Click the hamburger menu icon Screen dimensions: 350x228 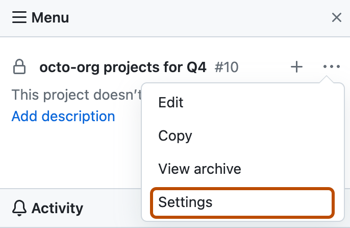[x=19, y=18]
